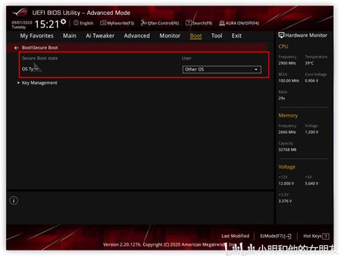The image size is (340, 256).
Task: Click the Memory capacity value 32768 MB
Action: point(287,149)
